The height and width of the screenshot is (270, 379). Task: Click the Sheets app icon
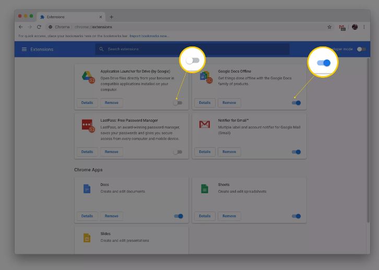(x=205, y=189)
